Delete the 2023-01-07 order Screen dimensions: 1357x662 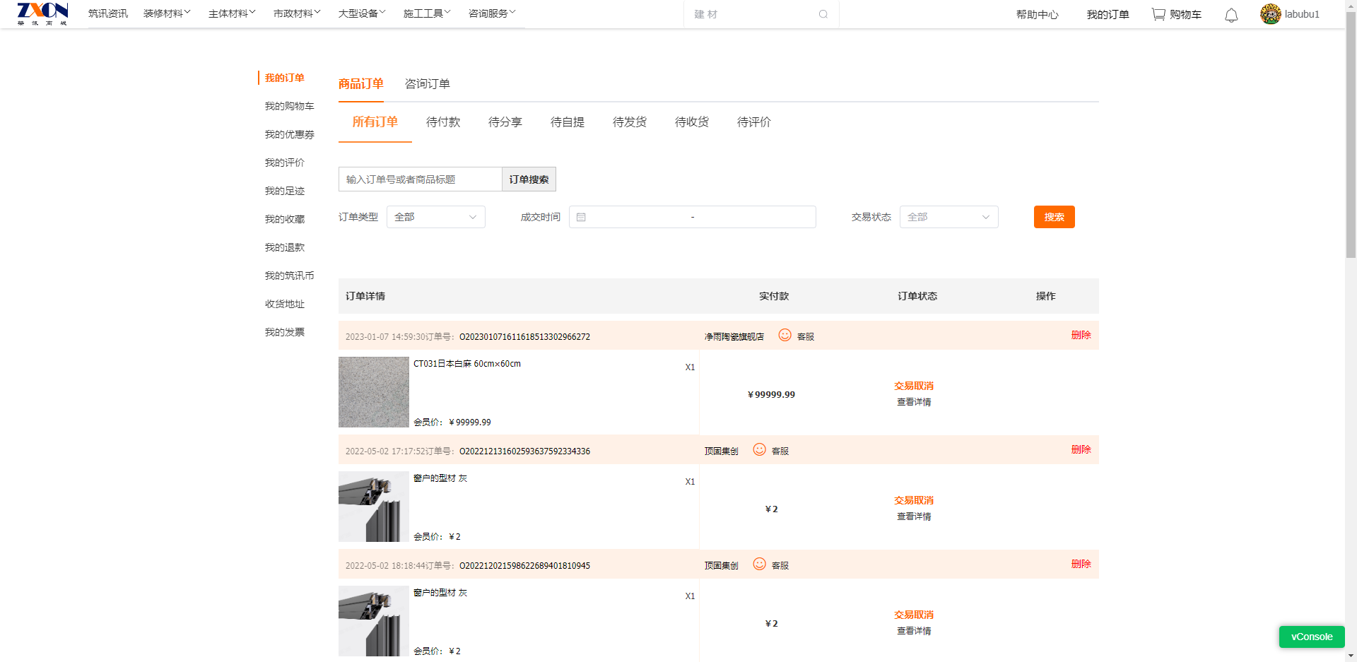pyautogui.click(x=1081, y=335)
